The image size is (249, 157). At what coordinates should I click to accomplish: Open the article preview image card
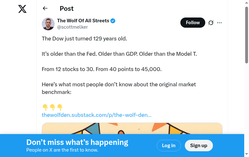pyautogui.click(x=132, y=128)
